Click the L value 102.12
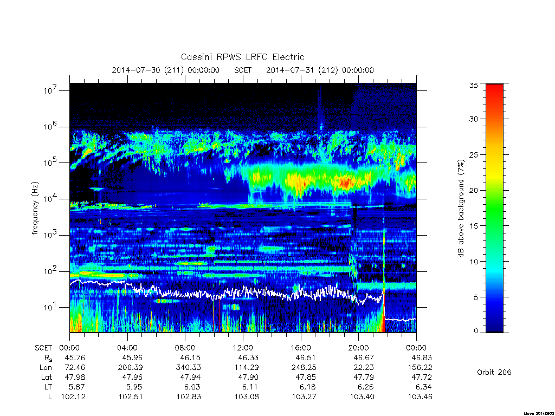 coord(73,396)
